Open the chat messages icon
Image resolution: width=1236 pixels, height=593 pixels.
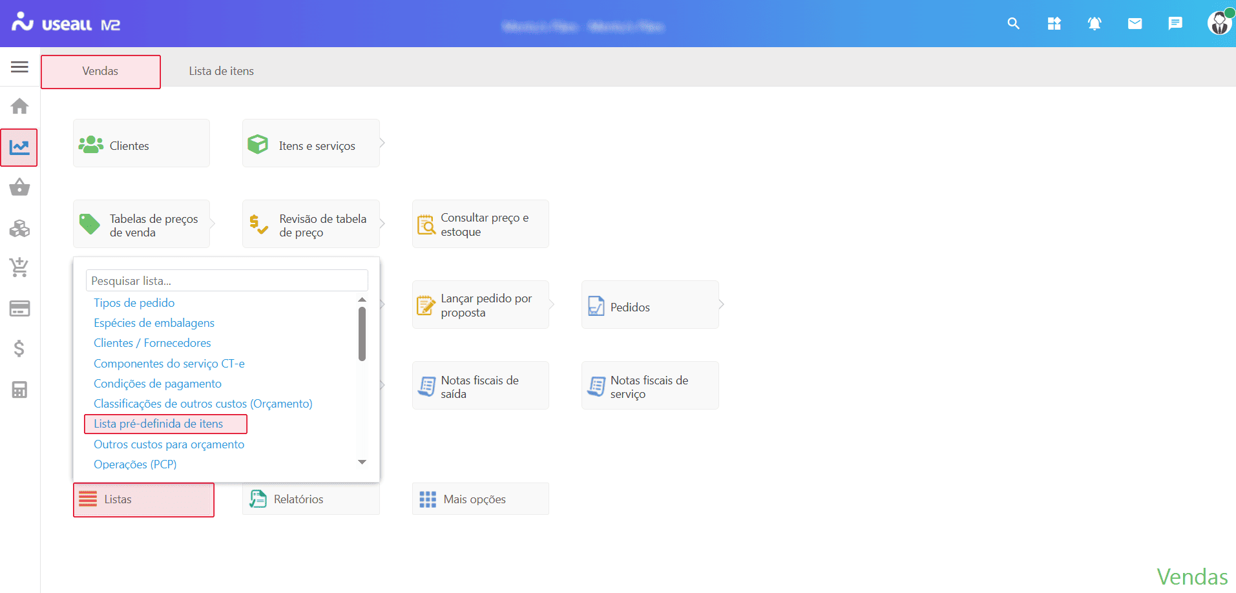1175,24
